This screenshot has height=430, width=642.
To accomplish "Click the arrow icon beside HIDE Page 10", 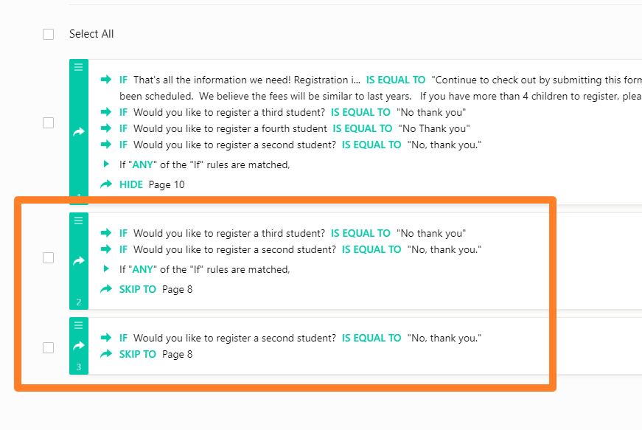I will coord(106,184).
